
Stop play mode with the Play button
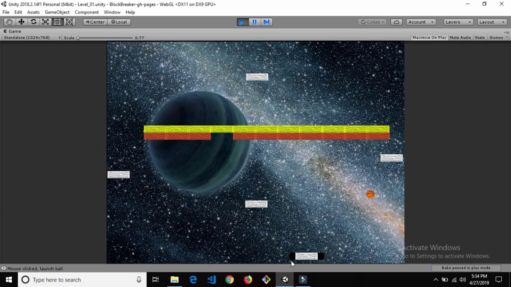coord(242,22)
